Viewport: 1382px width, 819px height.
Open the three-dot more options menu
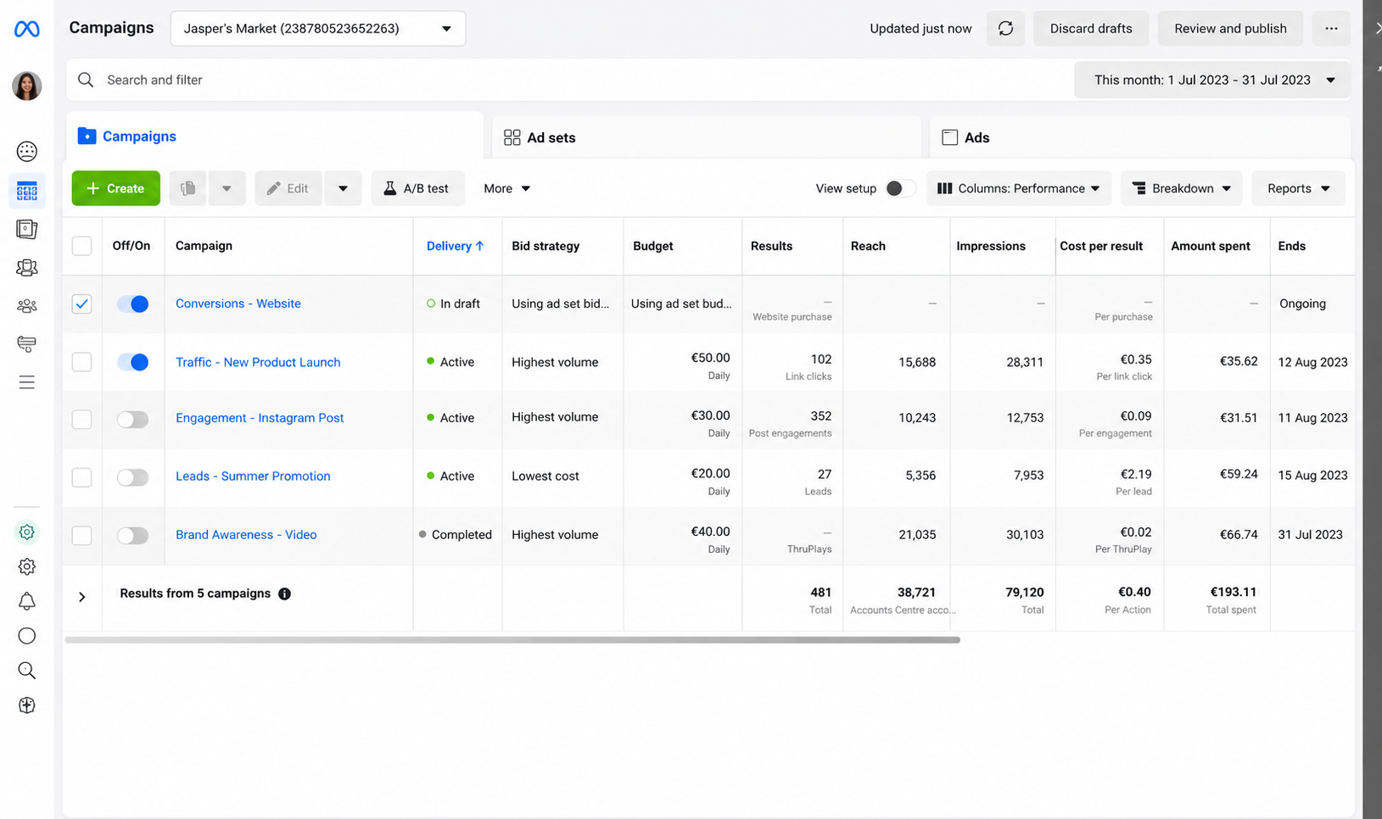(1331, 29)
